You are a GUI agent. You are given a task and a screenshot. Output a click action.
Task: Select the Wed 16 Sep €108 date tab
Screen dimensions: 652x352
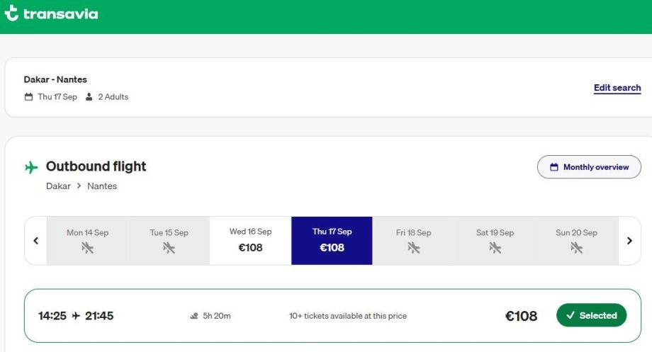[x=250, y=241]
